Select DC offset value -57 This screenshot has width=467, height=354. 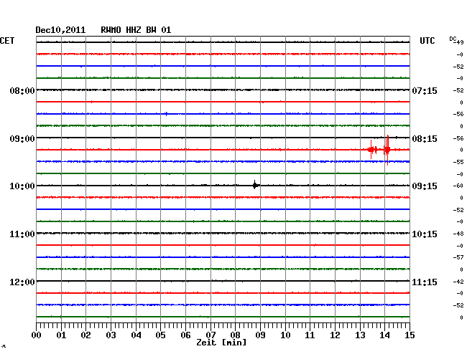tap(458, 257)
